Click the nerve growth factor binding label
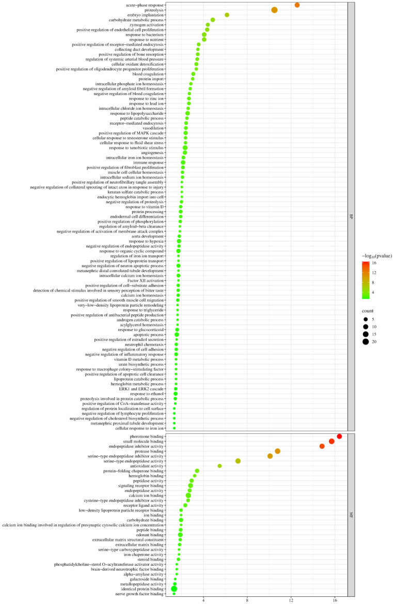Image resolution: width=393 pixels, height=604 pixels. [x=139, y=594]
